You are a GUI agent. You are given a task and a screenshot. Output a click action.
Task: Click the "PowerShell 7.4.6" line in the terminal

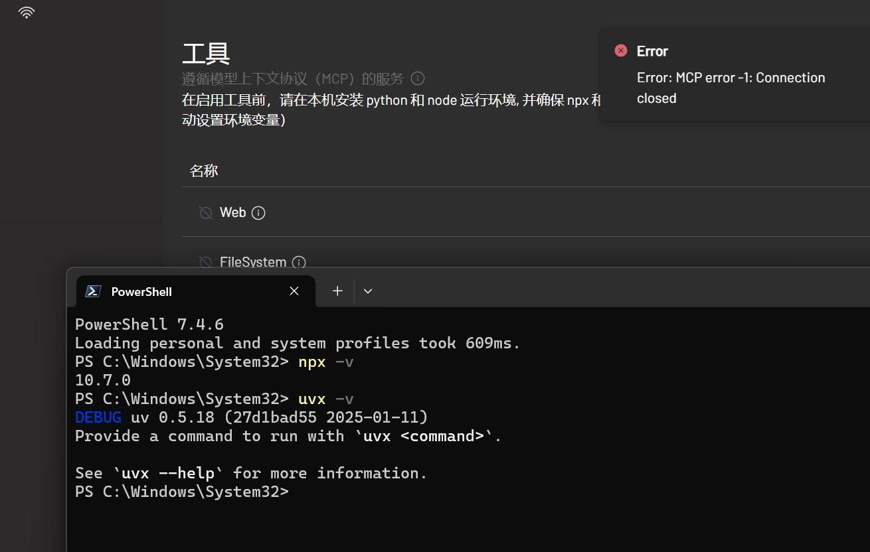coord(149,324)
